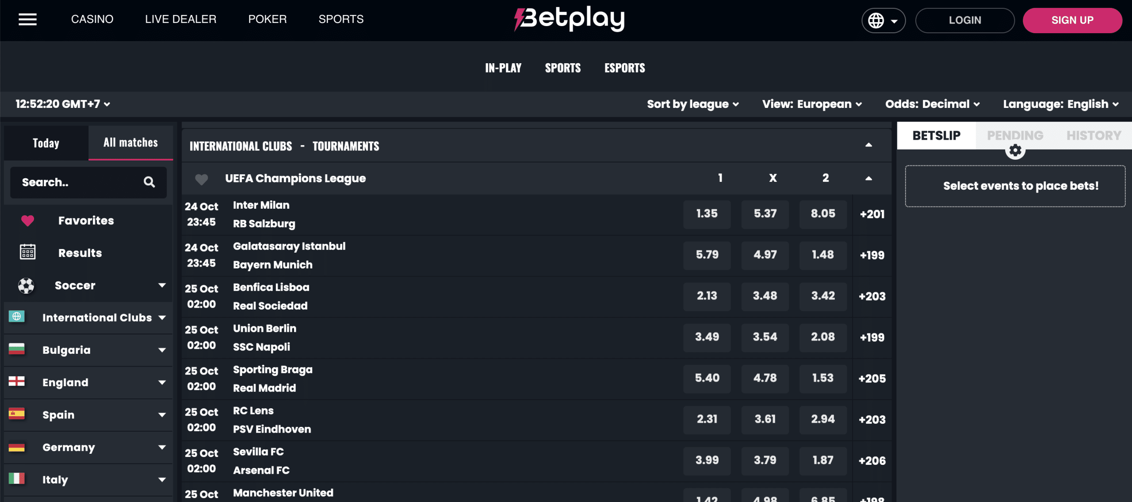Click the England flag icon
This screenshot has height=502, width=1132.
click(x=17, y=381)
